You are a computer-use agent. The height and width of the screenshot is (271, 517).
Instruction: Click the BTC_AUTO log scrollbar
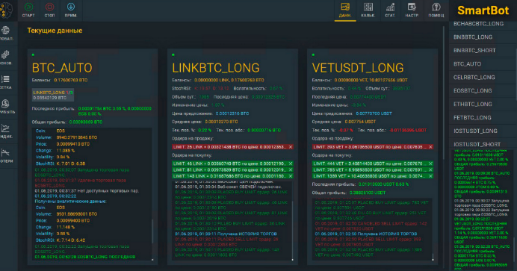tap(152, 231)
